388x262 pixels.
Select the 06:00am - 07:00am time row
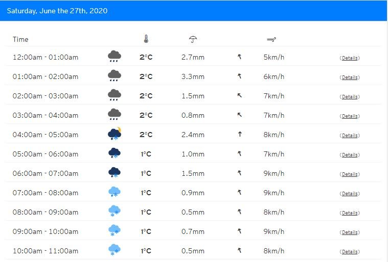(193, 173)
